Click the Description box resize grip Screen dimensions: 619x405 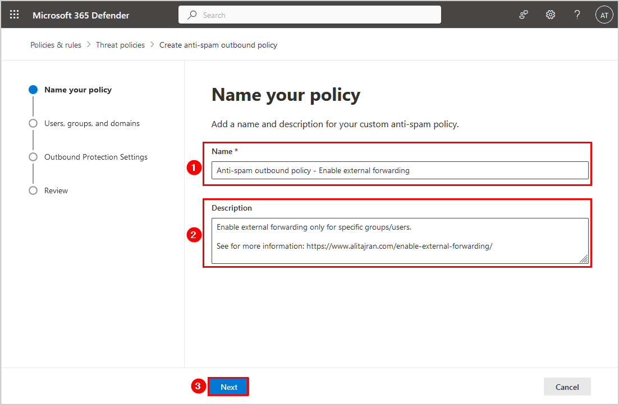(584, 259)
